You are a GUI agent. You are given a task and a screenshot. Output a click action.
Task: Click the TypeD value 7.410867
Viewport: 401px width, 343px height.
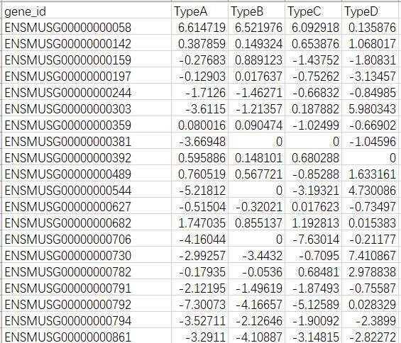click(x=370, y=255)
